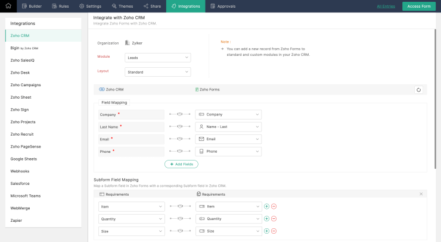The width and height of the screenshot is (441, 242).
Task: Click the minus icon on Quantity row
Action: click(x=274, y=218)
